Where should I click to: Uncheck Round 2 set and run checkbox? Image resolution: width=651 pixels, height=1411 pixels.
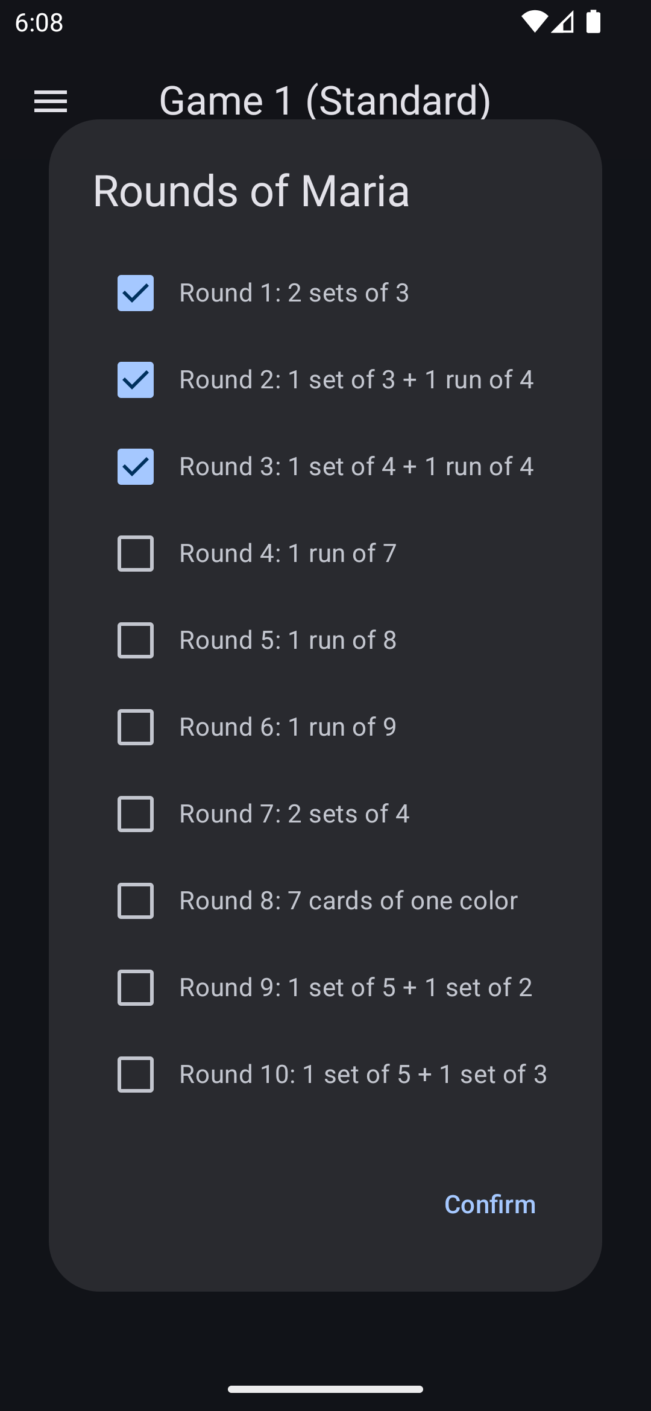click(x=136, y=380)
